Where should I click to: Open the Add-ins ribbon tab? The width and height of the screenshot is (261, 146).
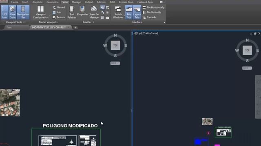[101, 2]
